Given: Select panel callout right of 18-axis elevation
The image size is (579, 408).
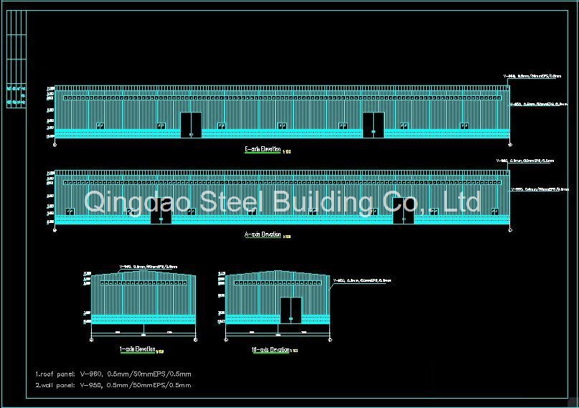Looking at the screenshot, I should click(362, 280).
